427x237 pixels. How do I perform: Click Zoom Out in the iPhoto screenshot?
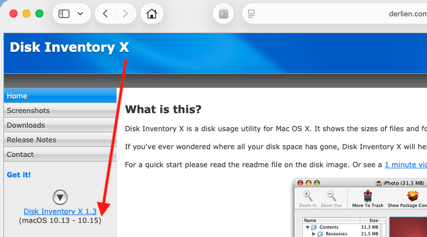click(331, 199)
